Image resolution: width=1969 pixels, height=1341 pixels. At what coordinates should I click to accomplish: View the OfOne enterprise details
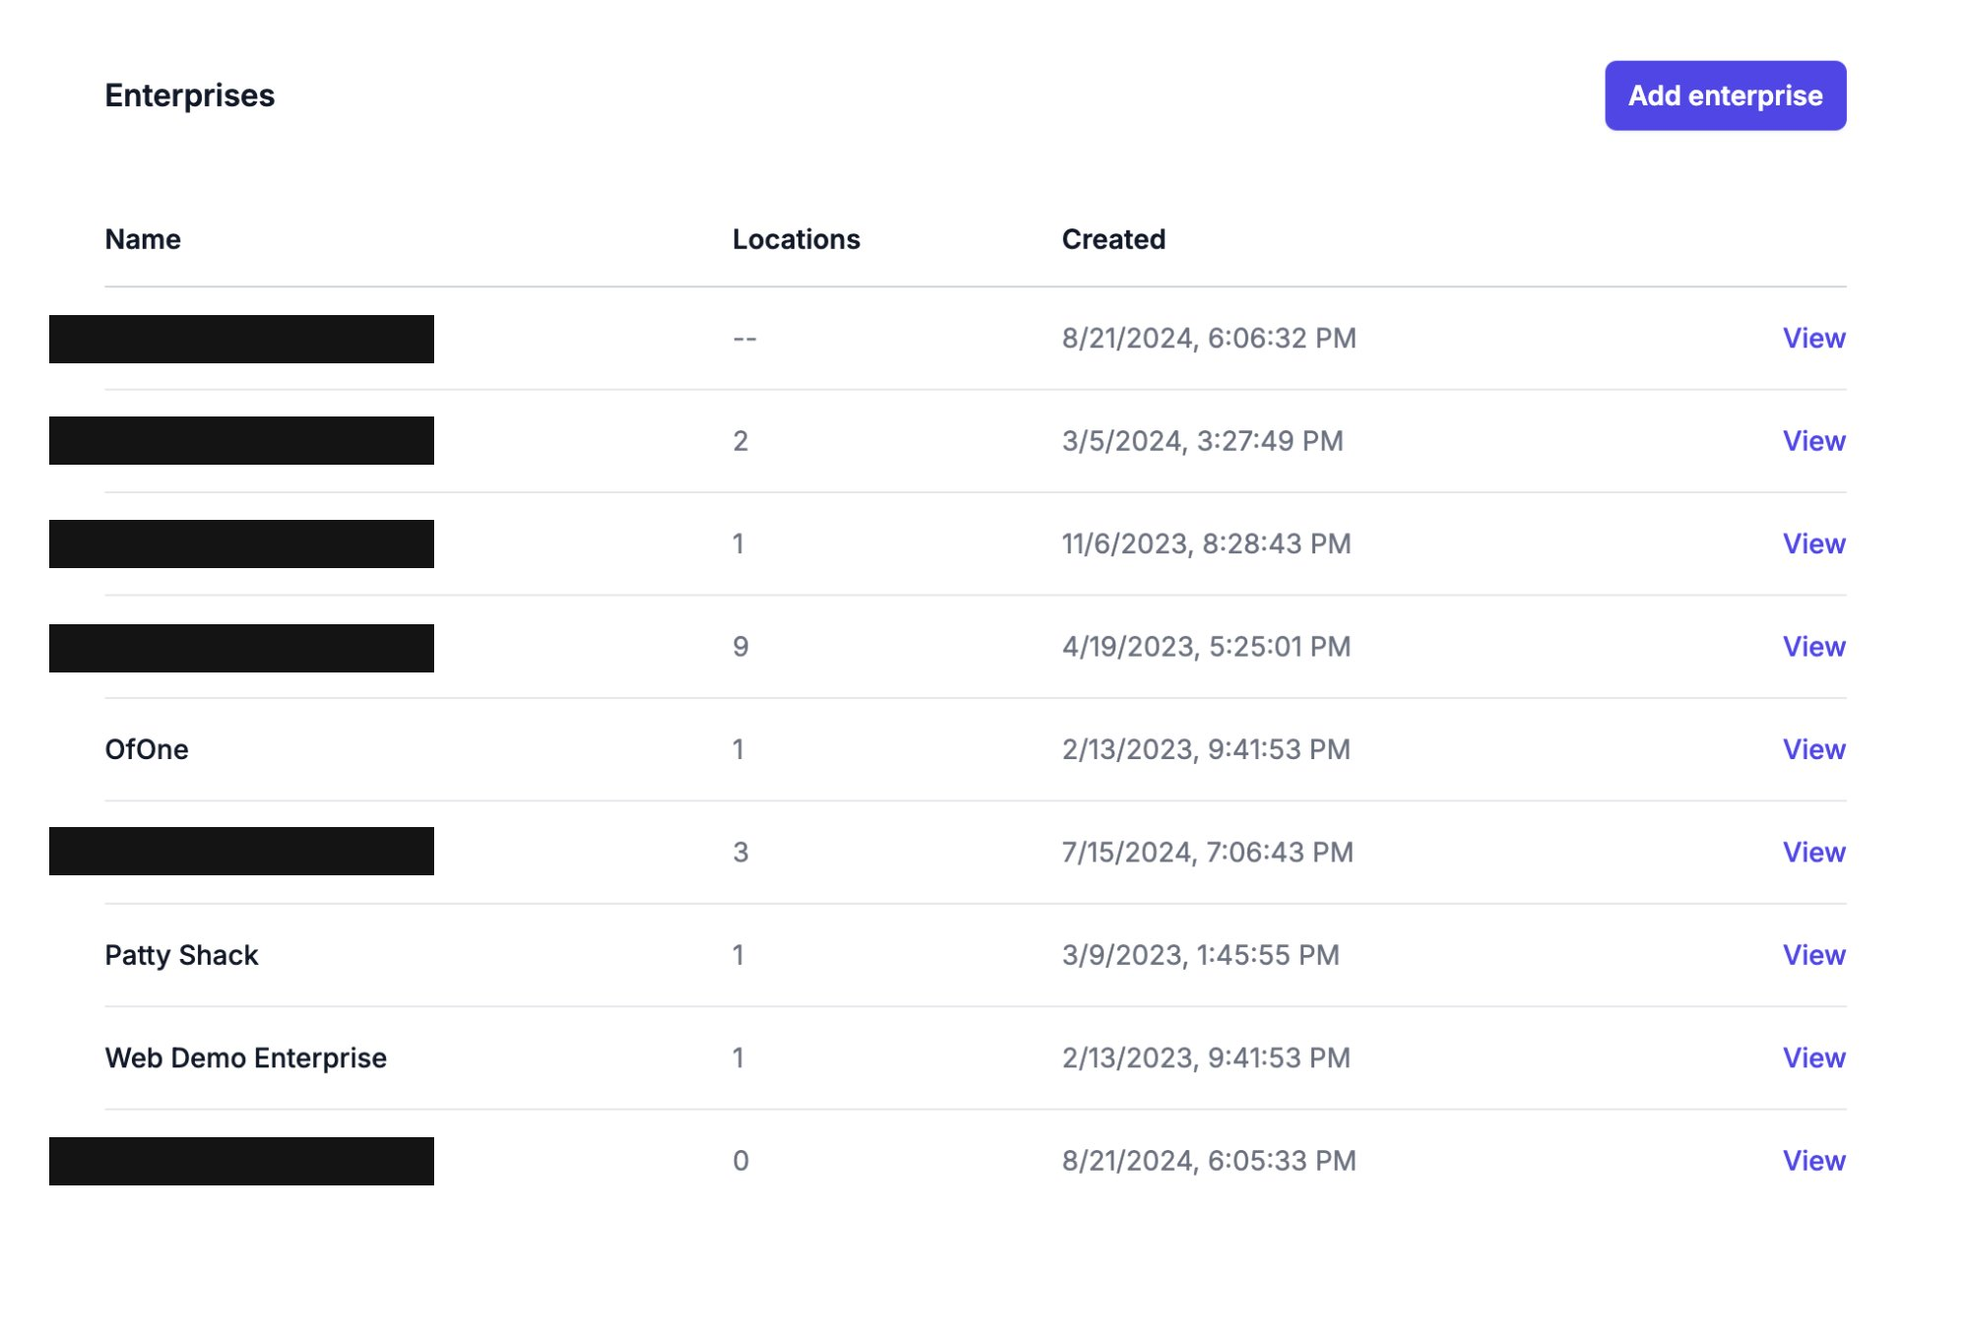click(1814, 749)
